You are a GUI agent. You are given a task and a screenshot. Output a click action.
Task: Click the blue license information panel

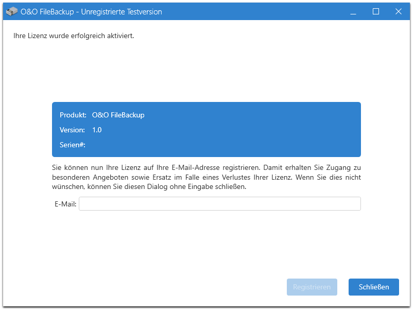coord(206,129)
